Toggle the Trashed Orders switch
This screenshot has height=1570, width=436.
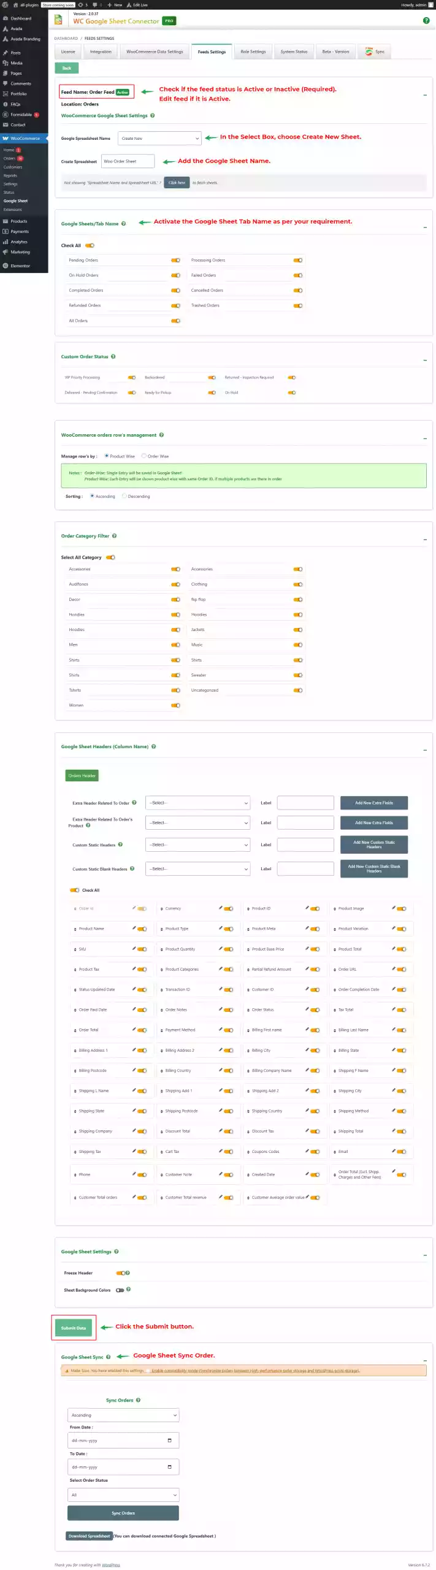pos(298,305)
